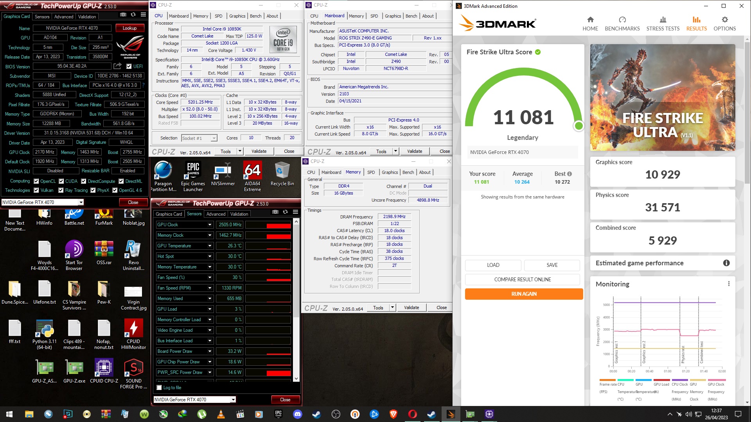Click the BIOS export share icon in GPU-Z
Viewport: 751px width, 422px height.
(118, 66)
